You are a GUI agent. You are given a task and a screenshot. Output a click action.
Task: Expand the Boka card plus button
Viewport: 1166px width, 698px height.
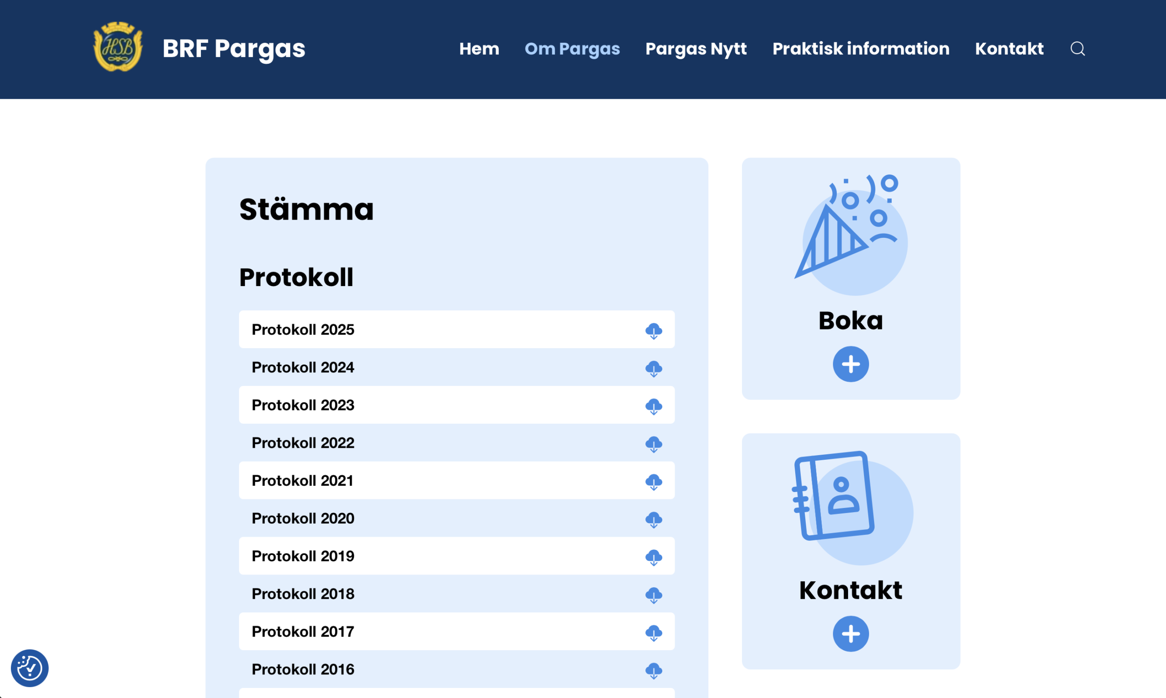point(850,364)
